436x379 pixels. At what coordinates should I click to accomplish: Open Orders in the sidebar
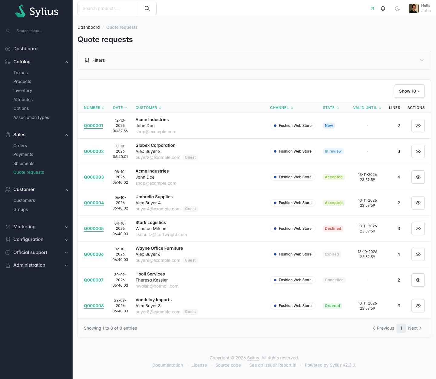20,146
